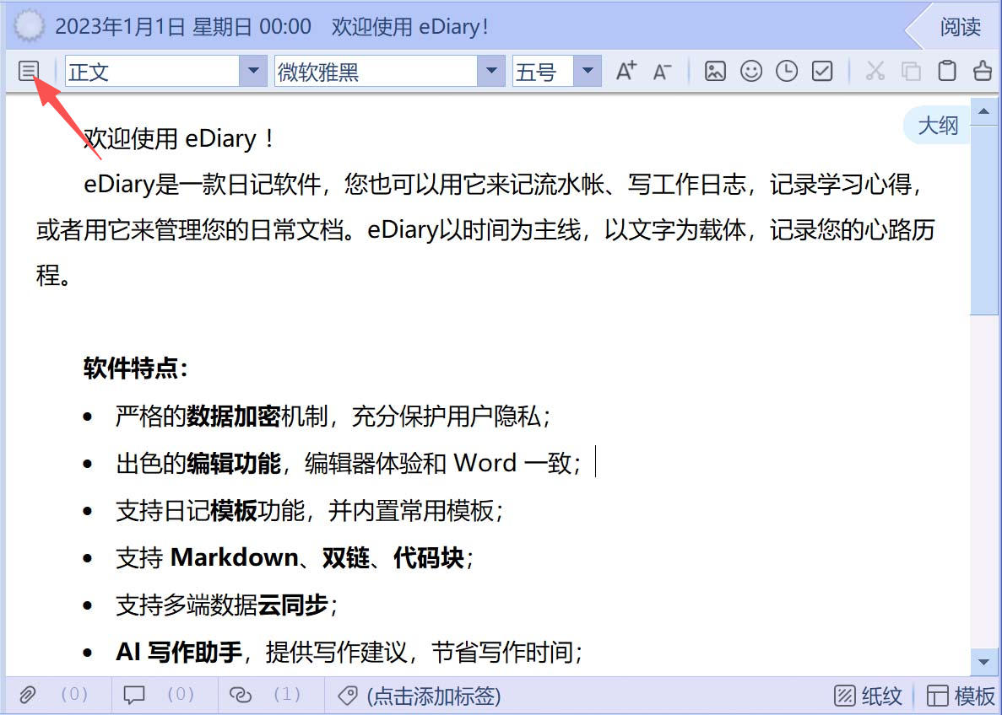Switch to 阅读 reading mode

960,27
